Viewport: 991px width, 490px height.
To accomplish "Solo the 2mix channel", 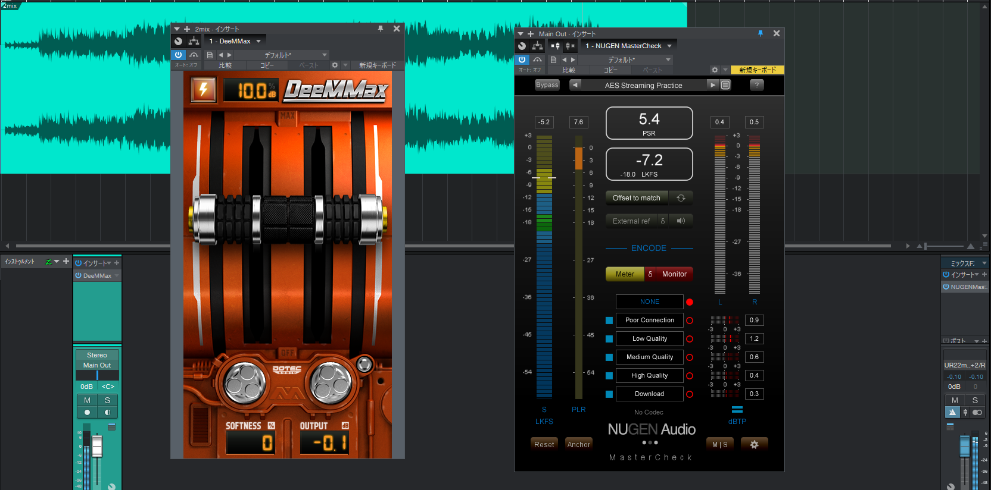I will point(107,400).
